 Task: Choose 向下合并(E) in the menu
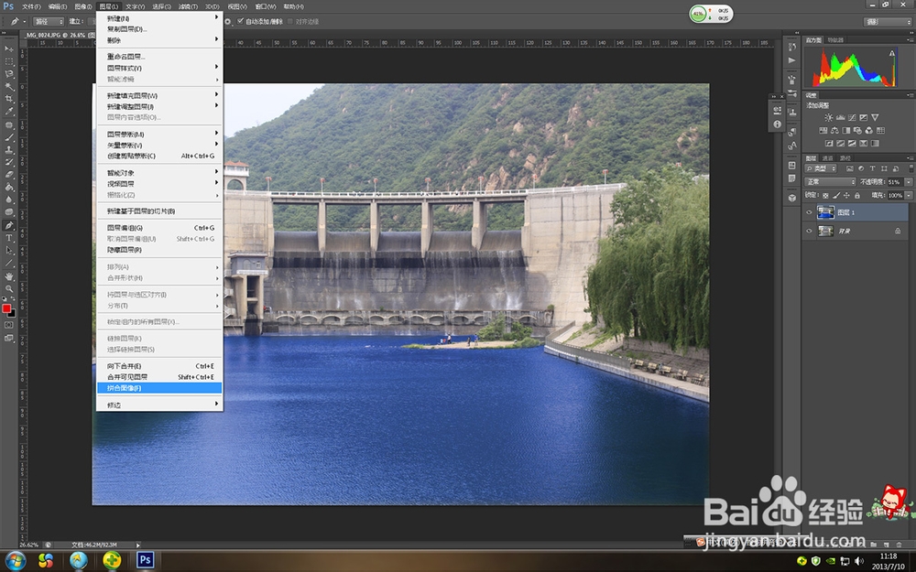coord(159,366)
